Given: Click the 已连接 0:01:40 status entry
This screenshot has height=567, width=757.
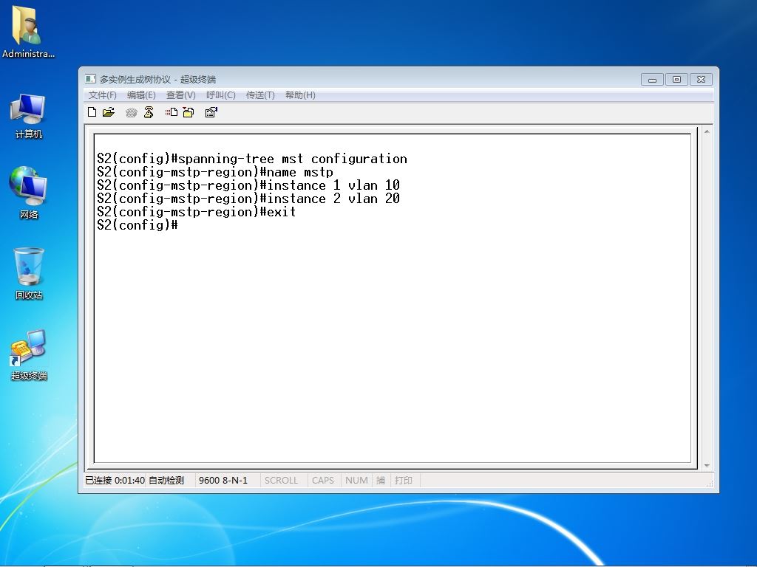Looking at the screenshot, I should [x=115, y=480].
